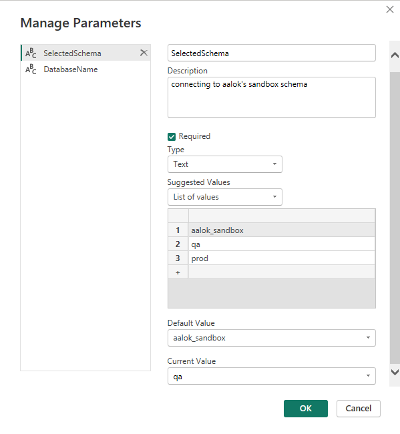This screenshot has height=434, width=400.
Task: Select the qa value in row 2
Action: [x=282, y=244]
